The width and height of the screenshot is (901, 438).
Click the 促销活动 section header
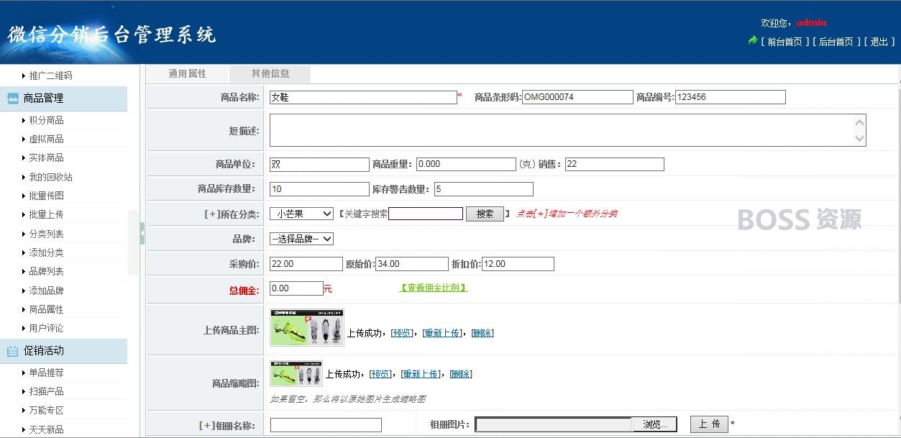click(63, 351)
